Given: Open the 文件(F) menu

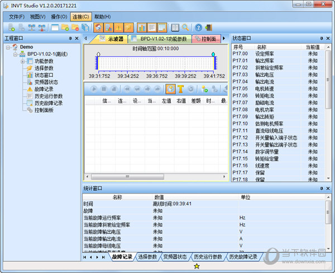Looking at the screenshot, I should 16,17.
